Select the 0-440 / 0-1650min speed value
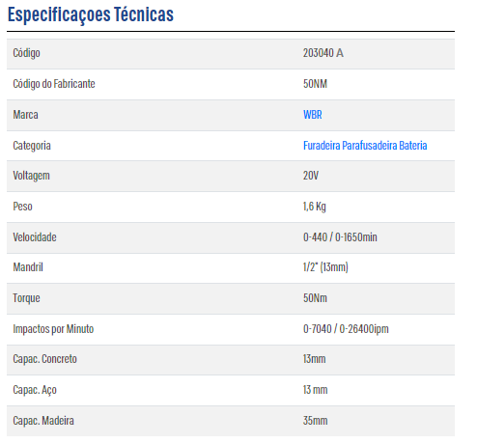477x444 pixels. (x=340, y=237)
